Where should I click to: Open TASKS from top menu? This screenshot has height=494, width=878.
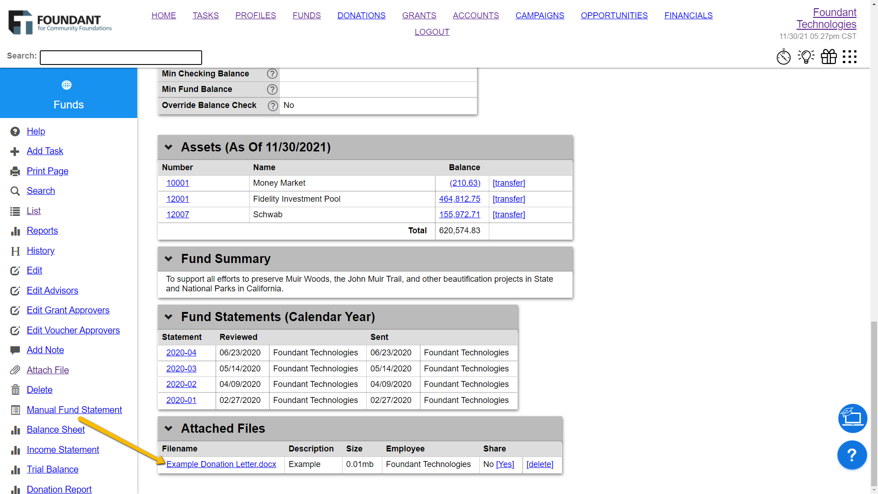pyautogui.click(x=206, y=16)
